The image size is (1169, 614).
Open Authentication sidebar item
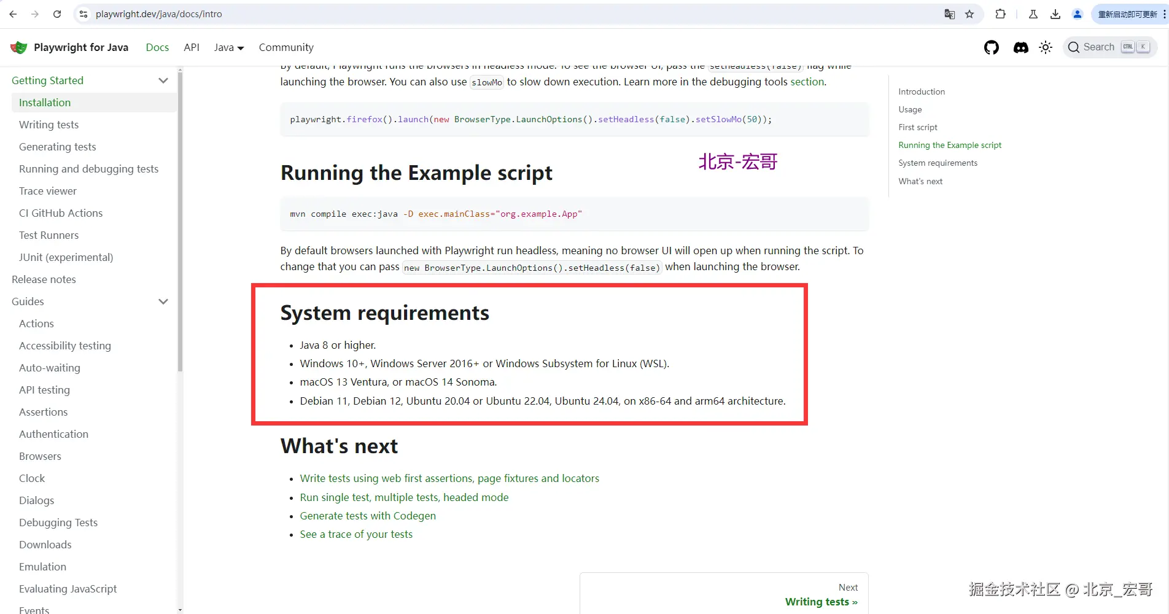pos(53,434)
